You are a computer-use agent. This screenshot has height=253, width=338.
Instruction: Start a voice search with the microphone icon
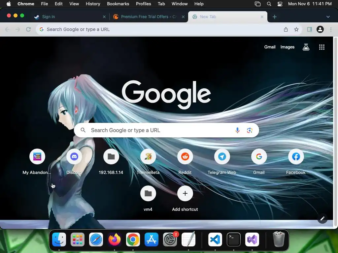tap(237, 130)
